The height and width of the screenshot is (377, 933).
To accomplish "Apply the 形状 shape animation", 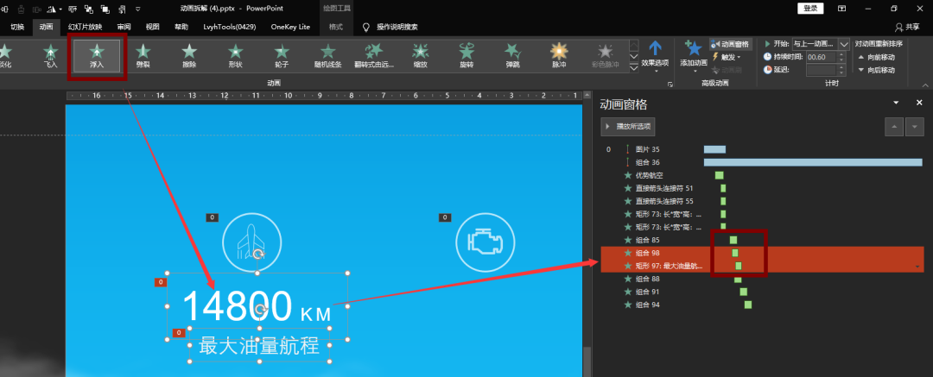I will tap(236, 56).
